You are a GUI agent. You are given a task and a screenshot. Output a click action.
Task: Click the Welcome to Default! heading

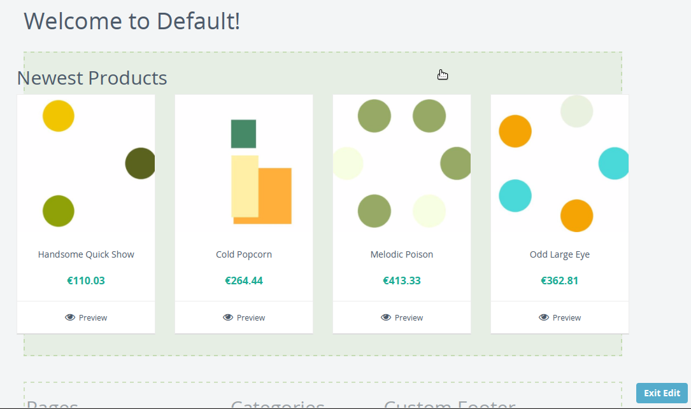click(x=132, y=21)
